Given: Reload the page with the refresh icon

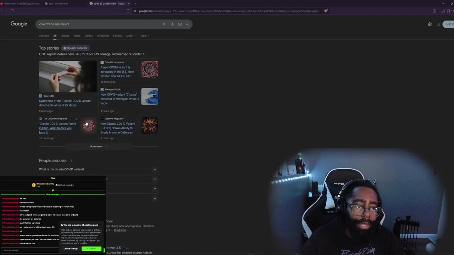Looking at the screenshot, I should (x=12, y=11).
